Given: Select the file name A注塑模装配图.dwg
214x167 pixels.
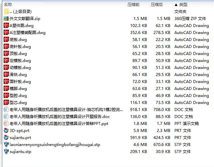Looking at the screenshot, I should point(27,33).
